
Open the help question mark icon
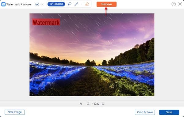click(174, 4)
